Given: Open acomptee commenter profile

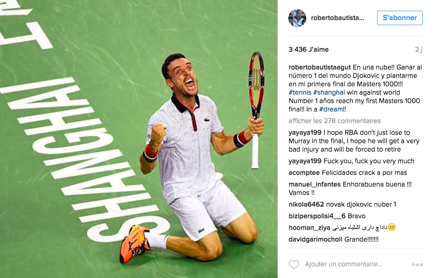Looking at the screenshot, I should point(304,173).
